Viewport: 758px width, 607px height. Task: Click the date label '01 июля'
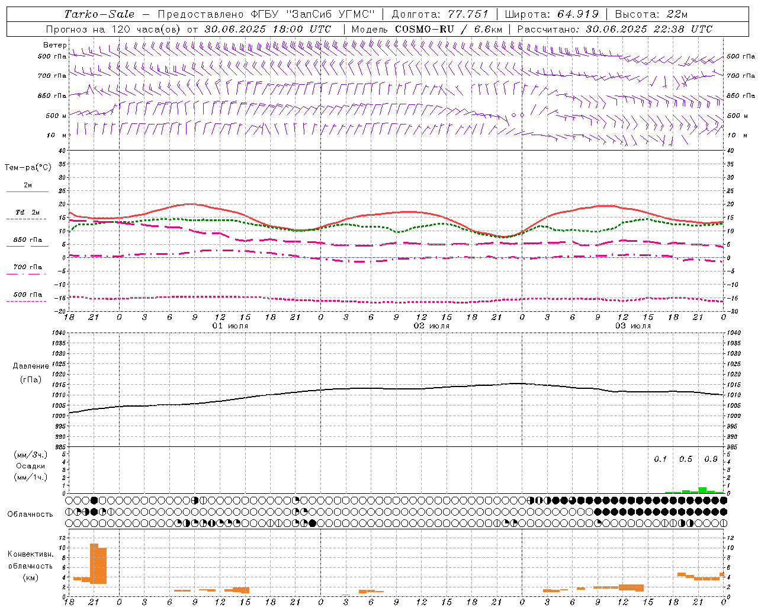(230, 326)
